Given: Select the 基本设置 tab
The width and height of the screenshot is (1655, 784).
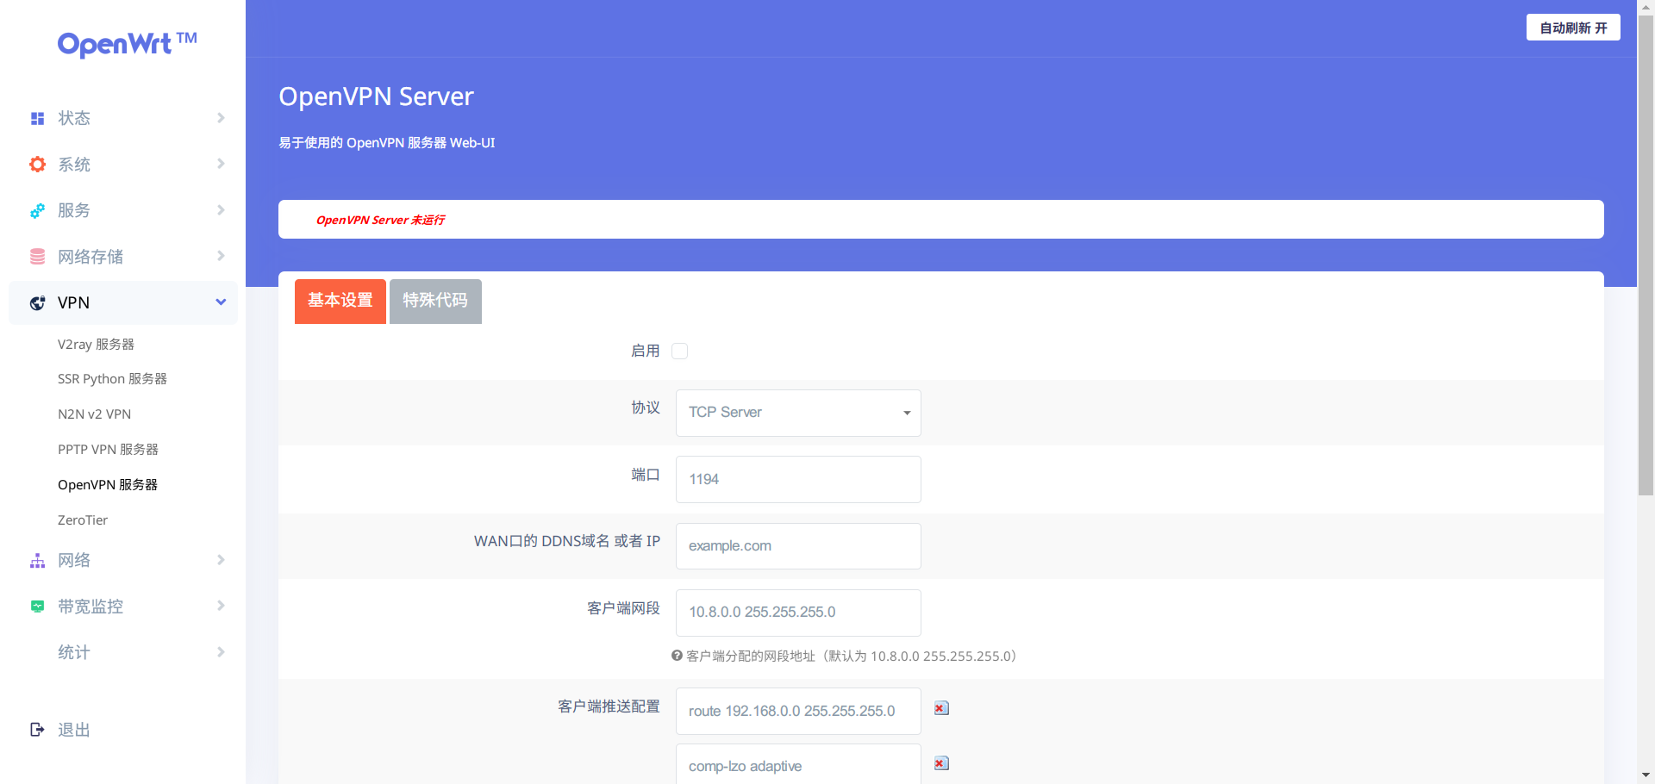Looking at the screenshot, I should (340, 301).
